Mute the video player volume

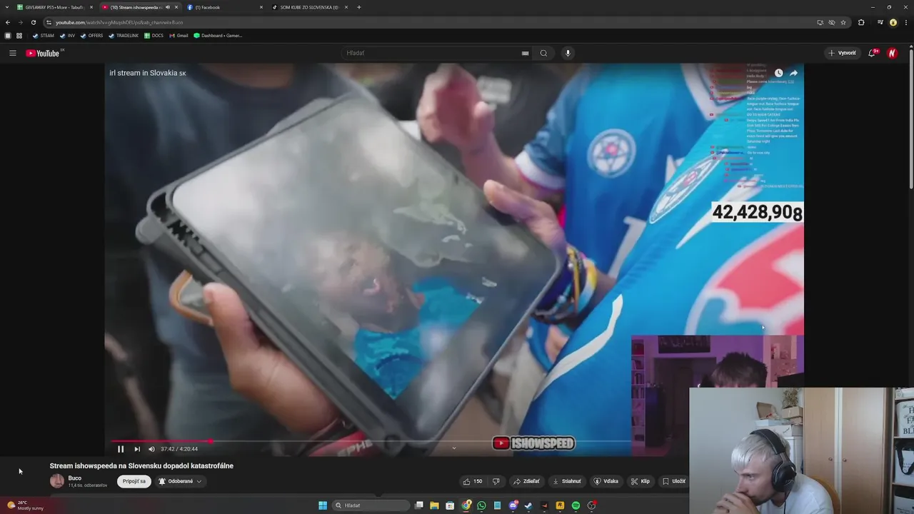click(x=151, y=449)
